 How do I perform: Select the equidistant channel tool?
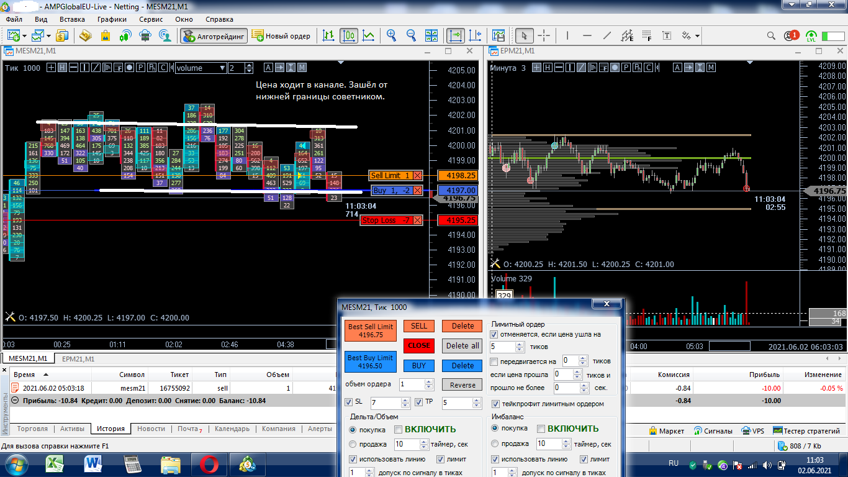627,35
